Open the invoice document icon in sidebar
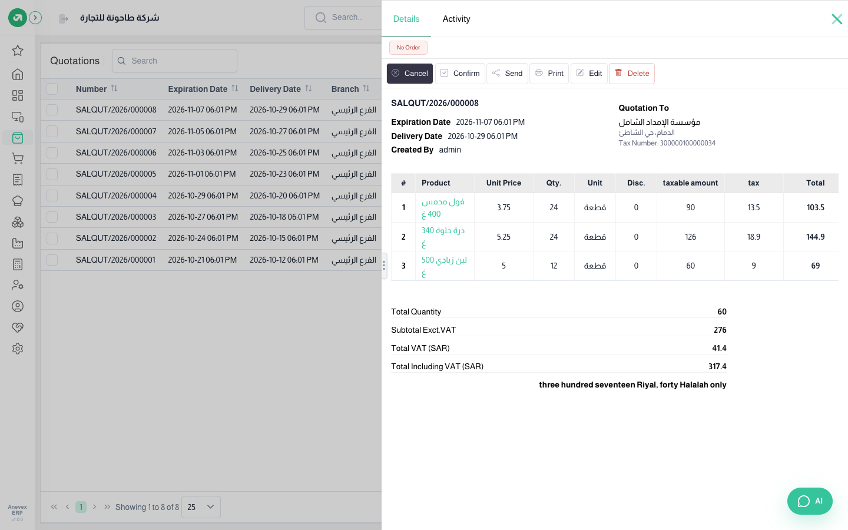This screenshot has height=530, width=848. tap(18, 180)
